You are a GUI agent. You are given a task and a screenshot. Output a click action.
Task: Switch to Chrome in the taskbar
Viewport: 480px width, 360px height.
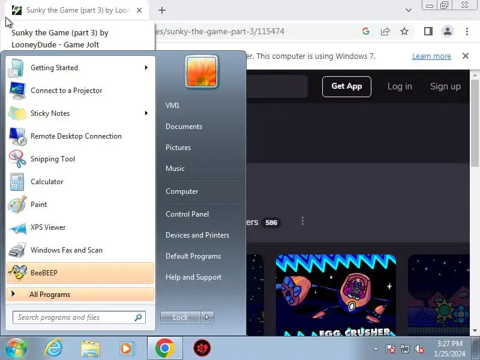[x=164, y=348]
